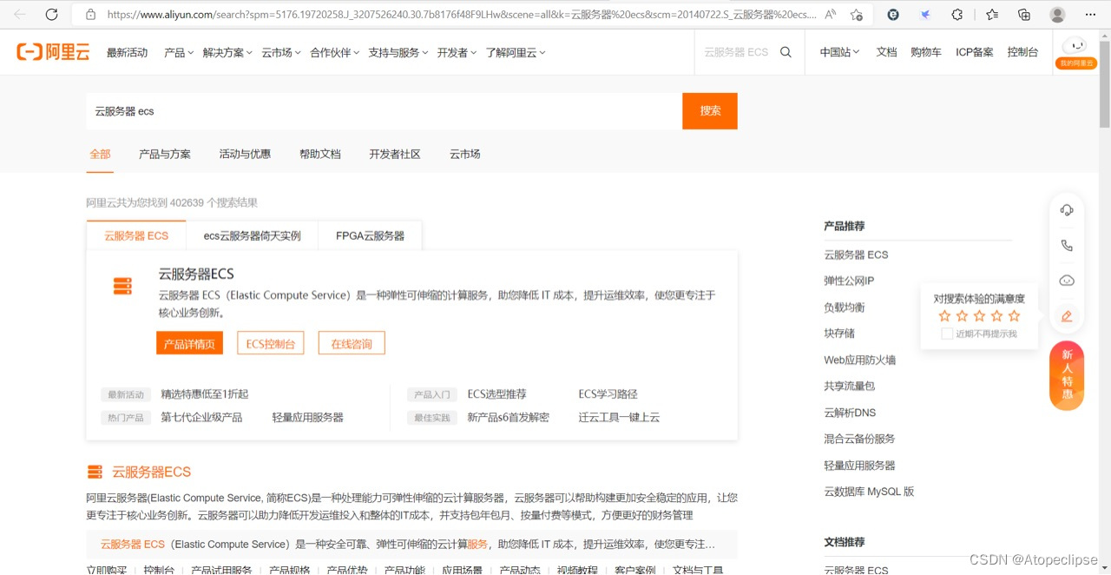Open the blue bird extension icon
Screen dimensions: 1111x575
[925, 15]
